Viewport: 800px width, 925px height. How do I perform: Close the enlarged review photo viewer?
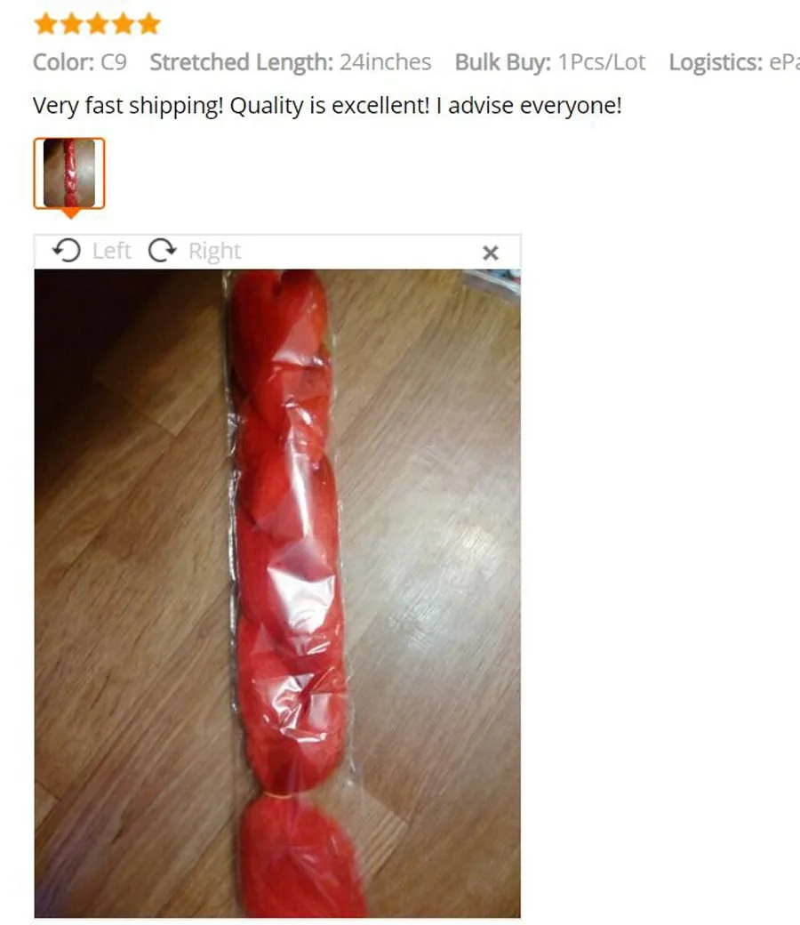(491, 253)
